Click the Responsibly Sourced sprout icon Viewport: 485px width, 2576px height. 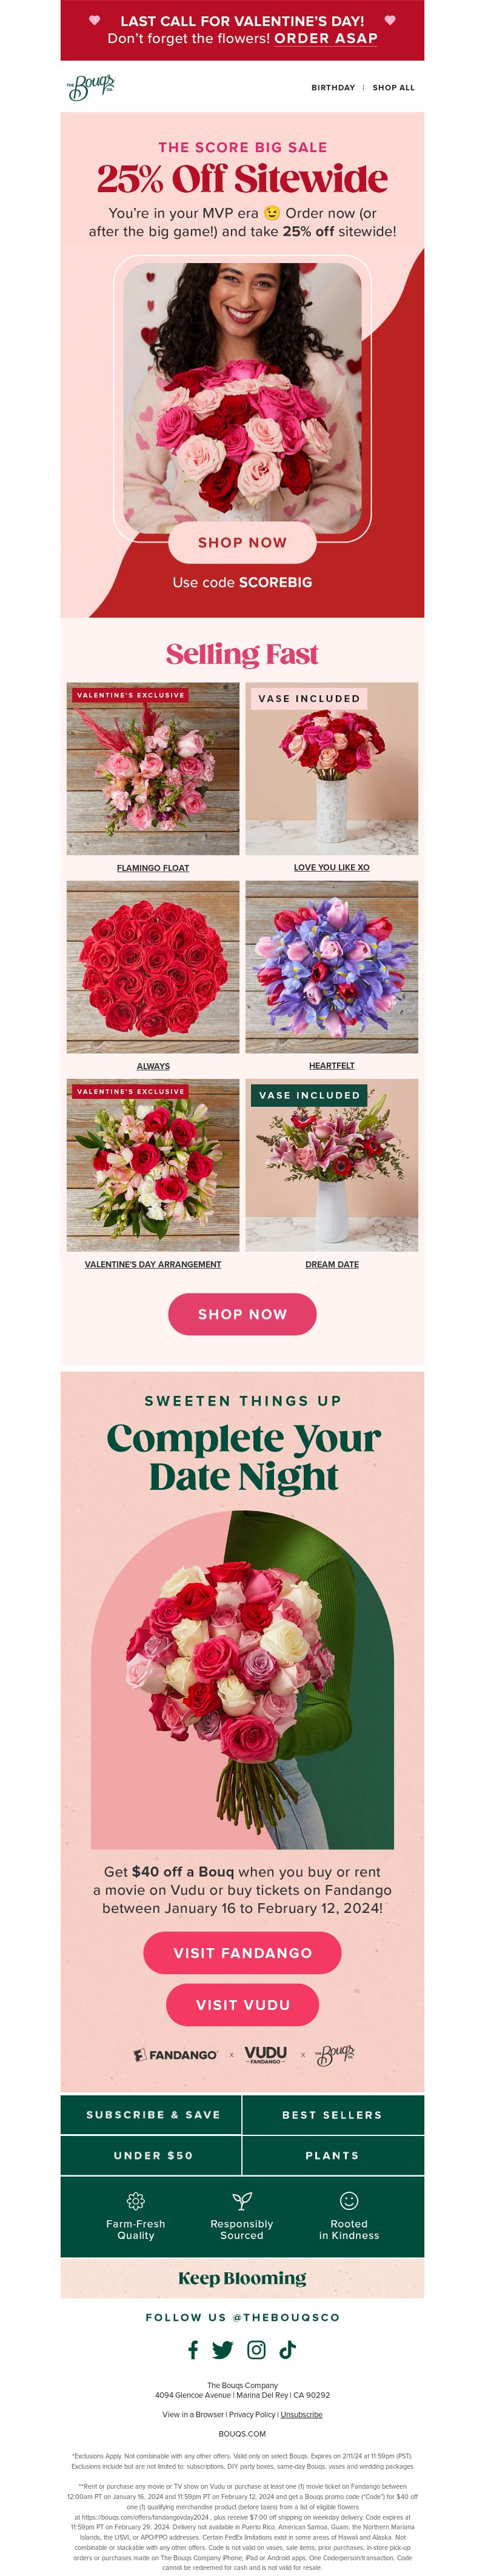coord(242,2200)
